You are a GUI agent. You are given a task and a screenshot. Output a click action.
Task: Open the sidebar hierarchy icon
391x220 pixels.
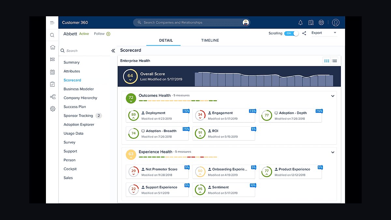tap(52, 97)
